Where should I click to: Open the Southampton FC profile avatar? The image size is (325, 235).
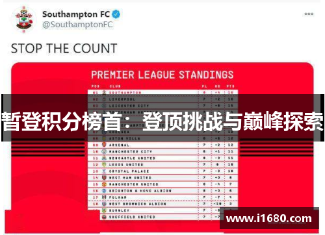pyautogui.click(x=24, y=20)
